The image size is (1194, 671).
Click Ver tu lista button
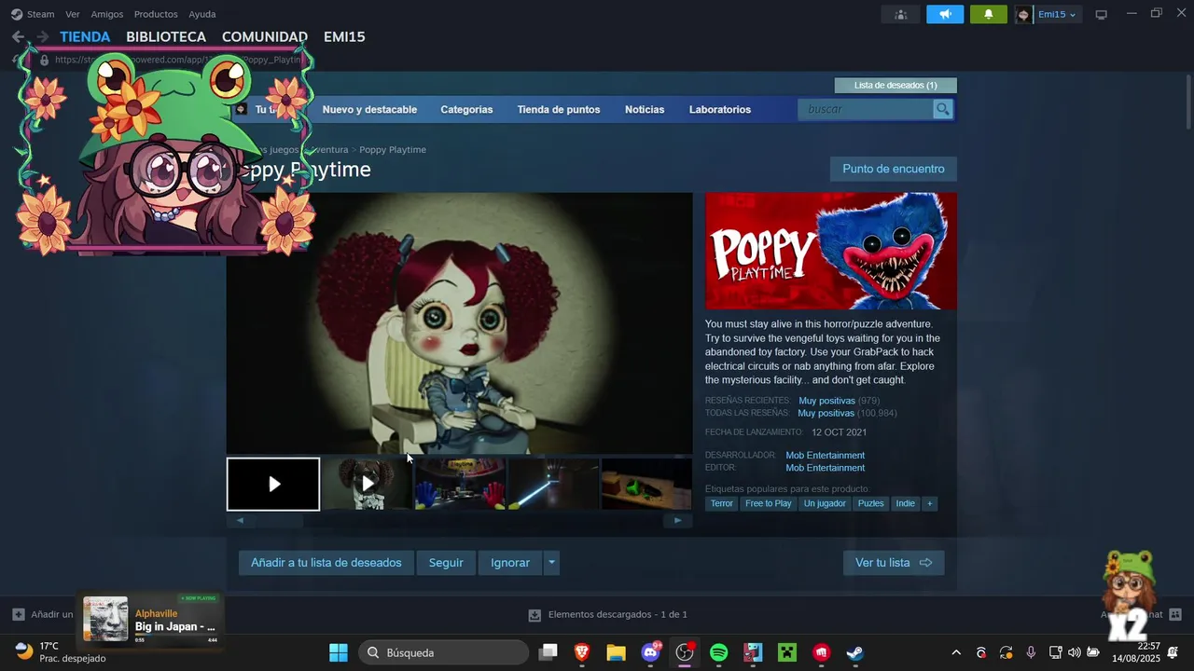(x=894, y=563)
